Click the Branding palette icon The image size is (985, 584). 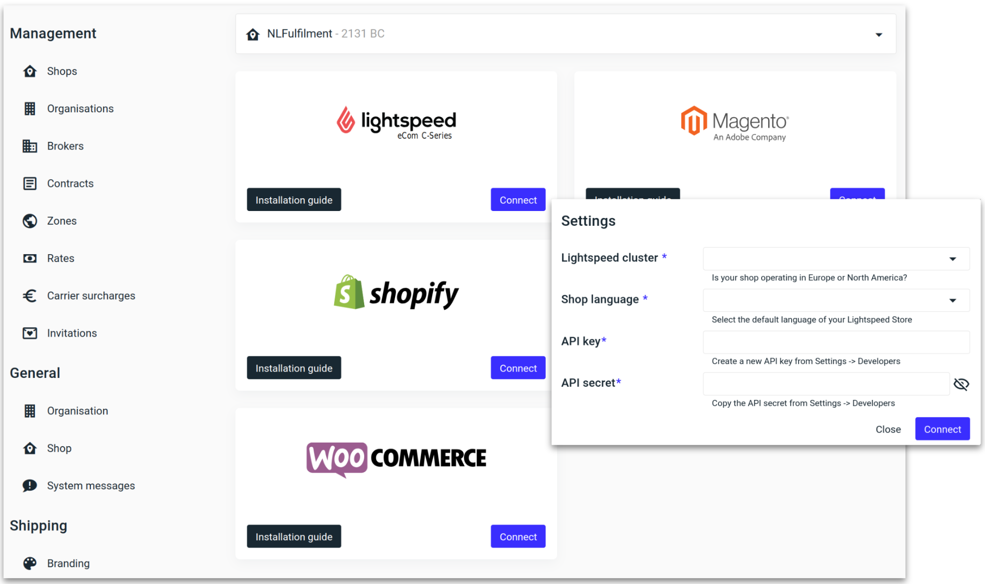click(x=30, y=563)
